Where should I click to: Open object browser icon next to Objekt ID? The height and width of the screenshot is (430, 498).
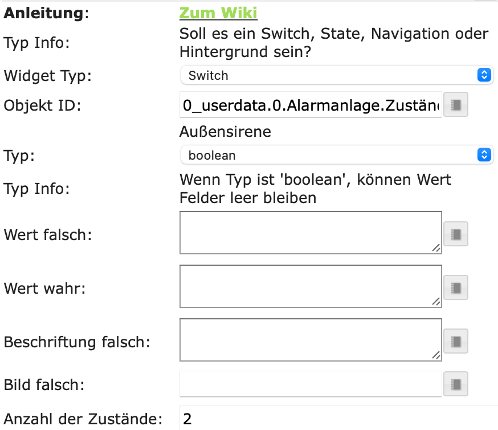click(456, 106)
